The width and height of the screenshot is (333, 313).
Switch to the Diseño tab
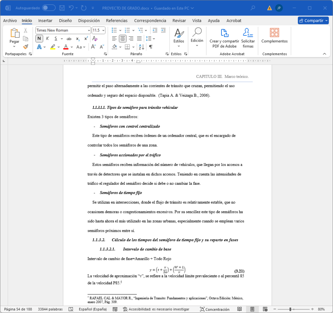coord(65,20)
